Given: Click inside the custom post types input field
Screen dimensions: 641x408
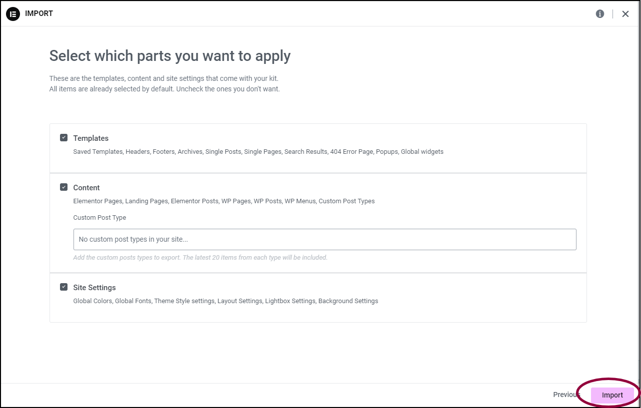Looking at the screenshot, I should coord(324,239).
